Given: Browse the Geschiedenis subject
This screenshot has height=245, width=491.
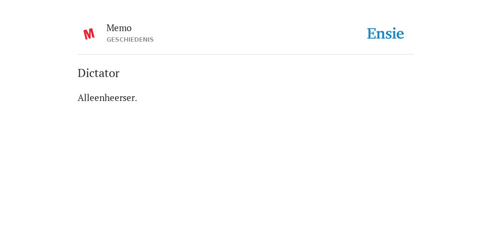Looking at the screenshot, I should pos(130,40).
